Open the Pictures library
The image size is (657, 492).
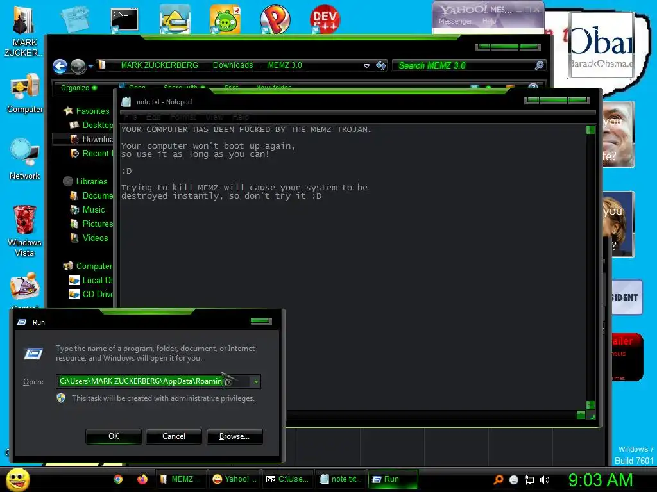click(91, 224)
